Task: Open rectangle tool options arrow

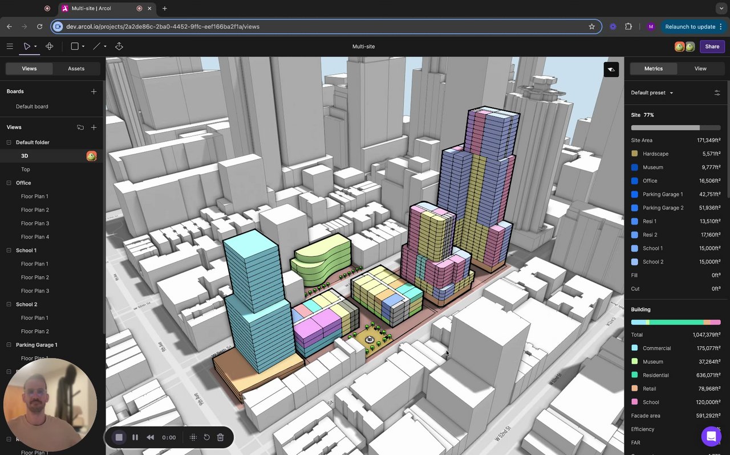Action: [83, 47]
